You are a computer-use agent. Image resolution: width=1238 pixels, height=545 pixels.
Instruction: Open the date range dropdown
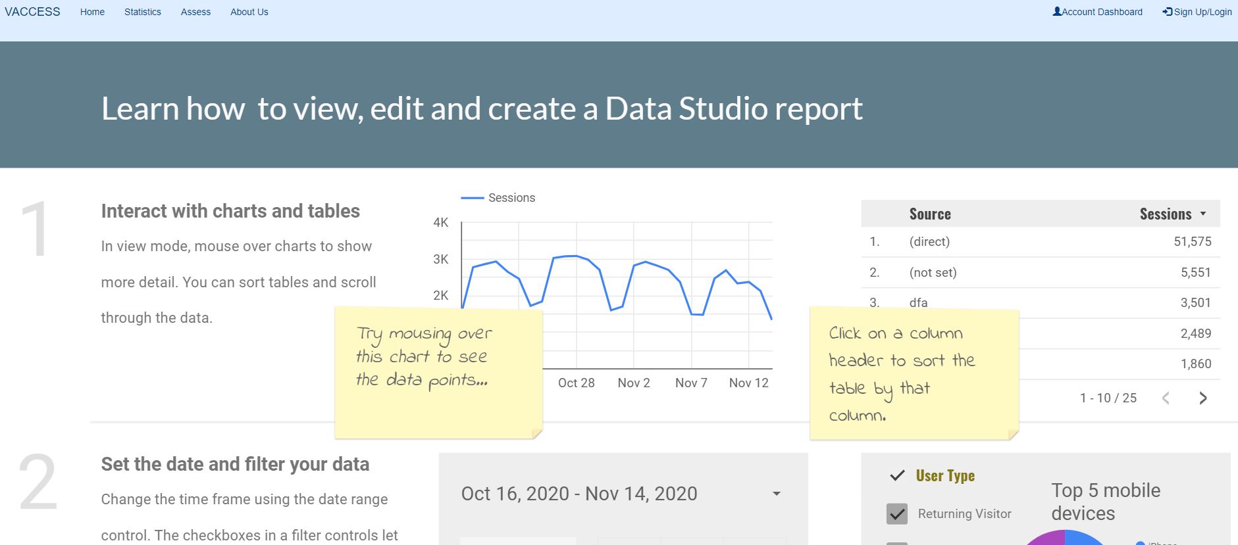coord(623,494)
